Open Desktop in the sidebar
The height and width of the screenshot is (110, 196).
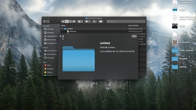pos(49,58)
